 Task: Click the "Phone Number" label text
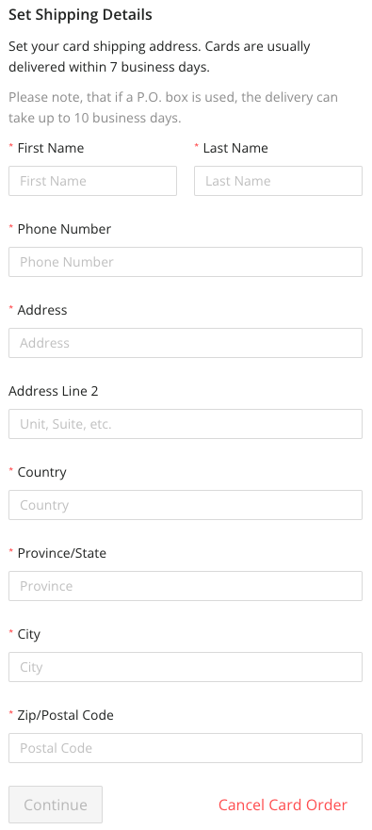point(64,229)
